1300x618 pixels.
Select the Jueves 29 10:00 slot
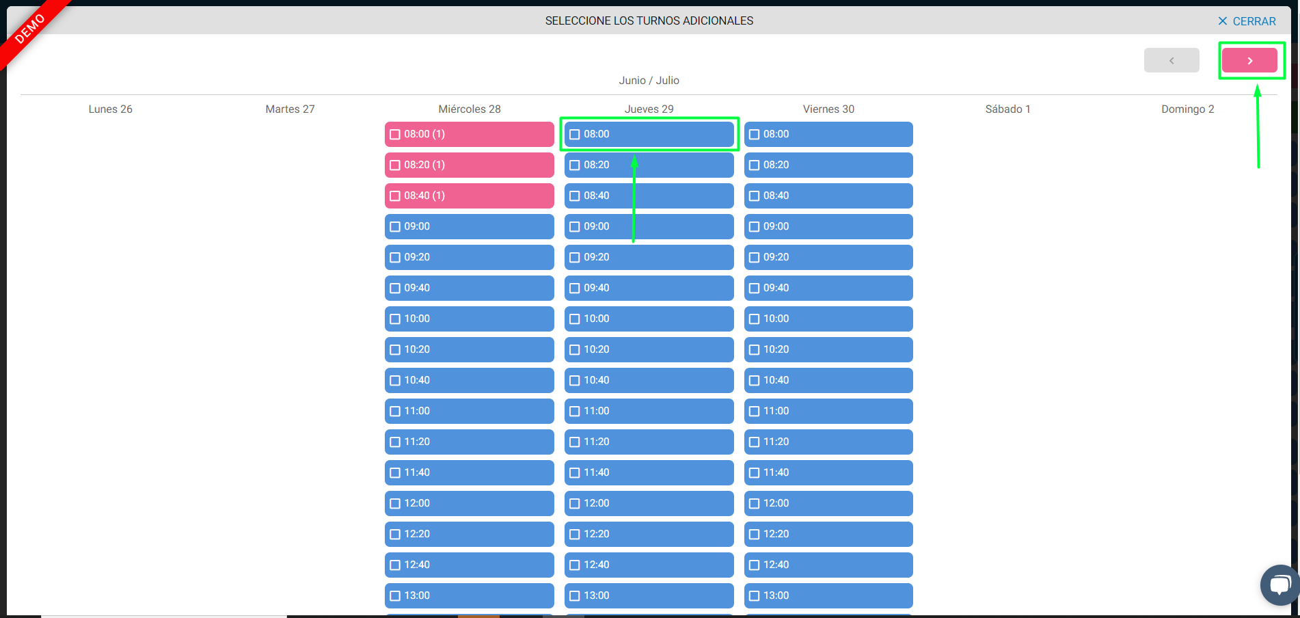649,319
